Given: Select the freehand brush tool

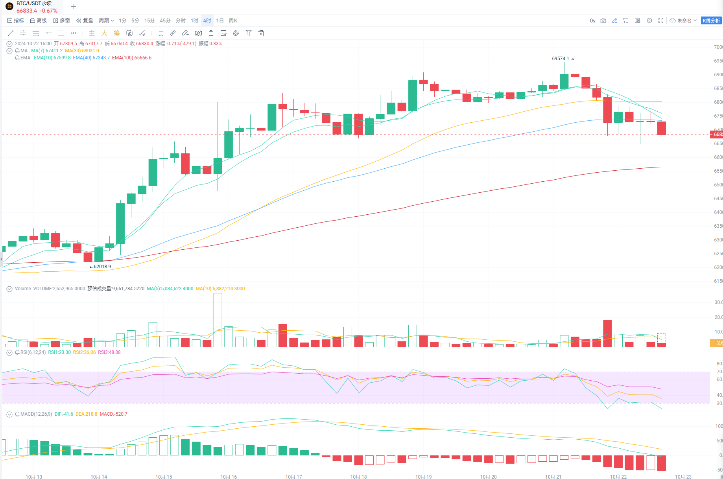Looking at the screenshot, I should pyautogui.click(x=186, y=33).
